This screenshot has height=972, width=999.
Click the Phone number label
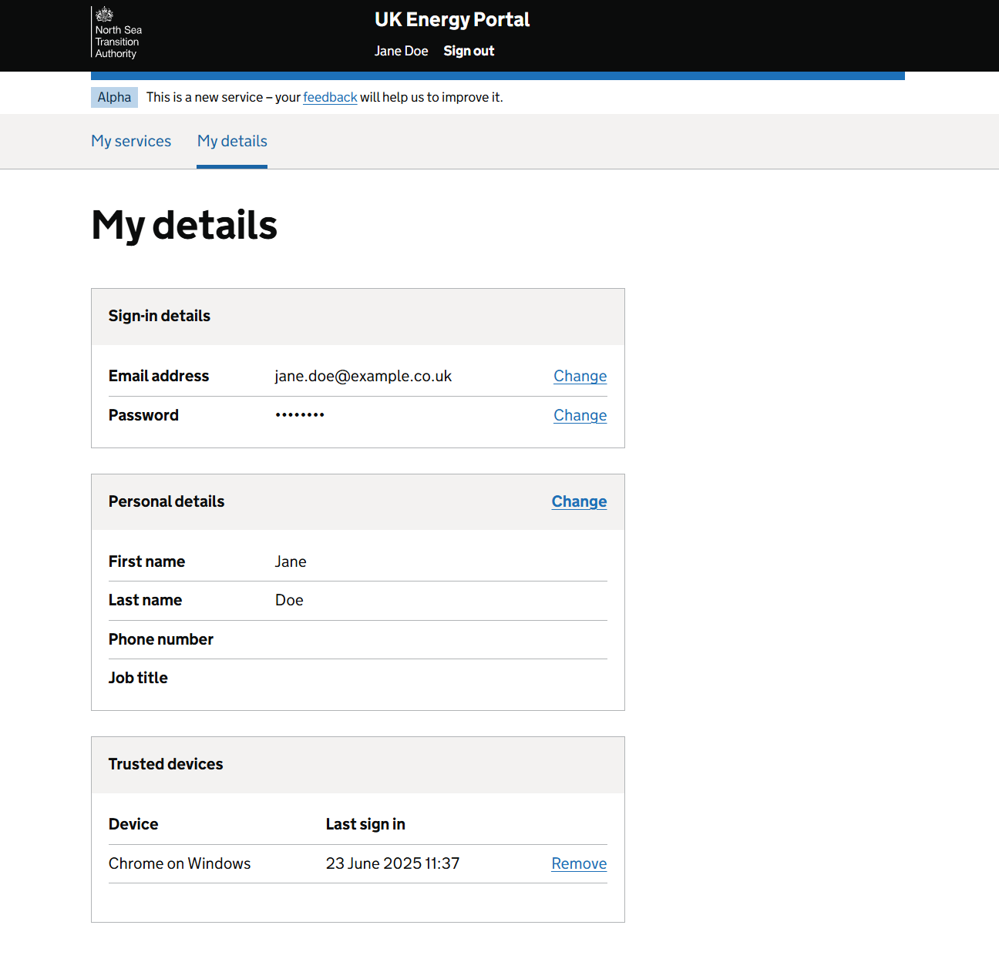tap(161, 639)
